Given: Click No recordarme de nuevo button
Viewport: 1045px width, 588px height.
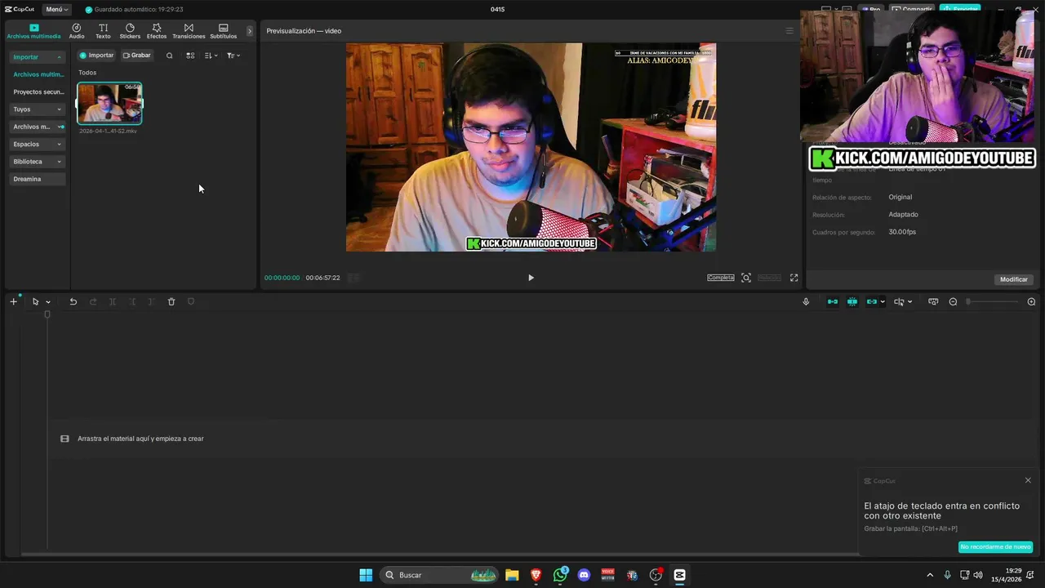Looking at the screenshot, I should point(995,547).
